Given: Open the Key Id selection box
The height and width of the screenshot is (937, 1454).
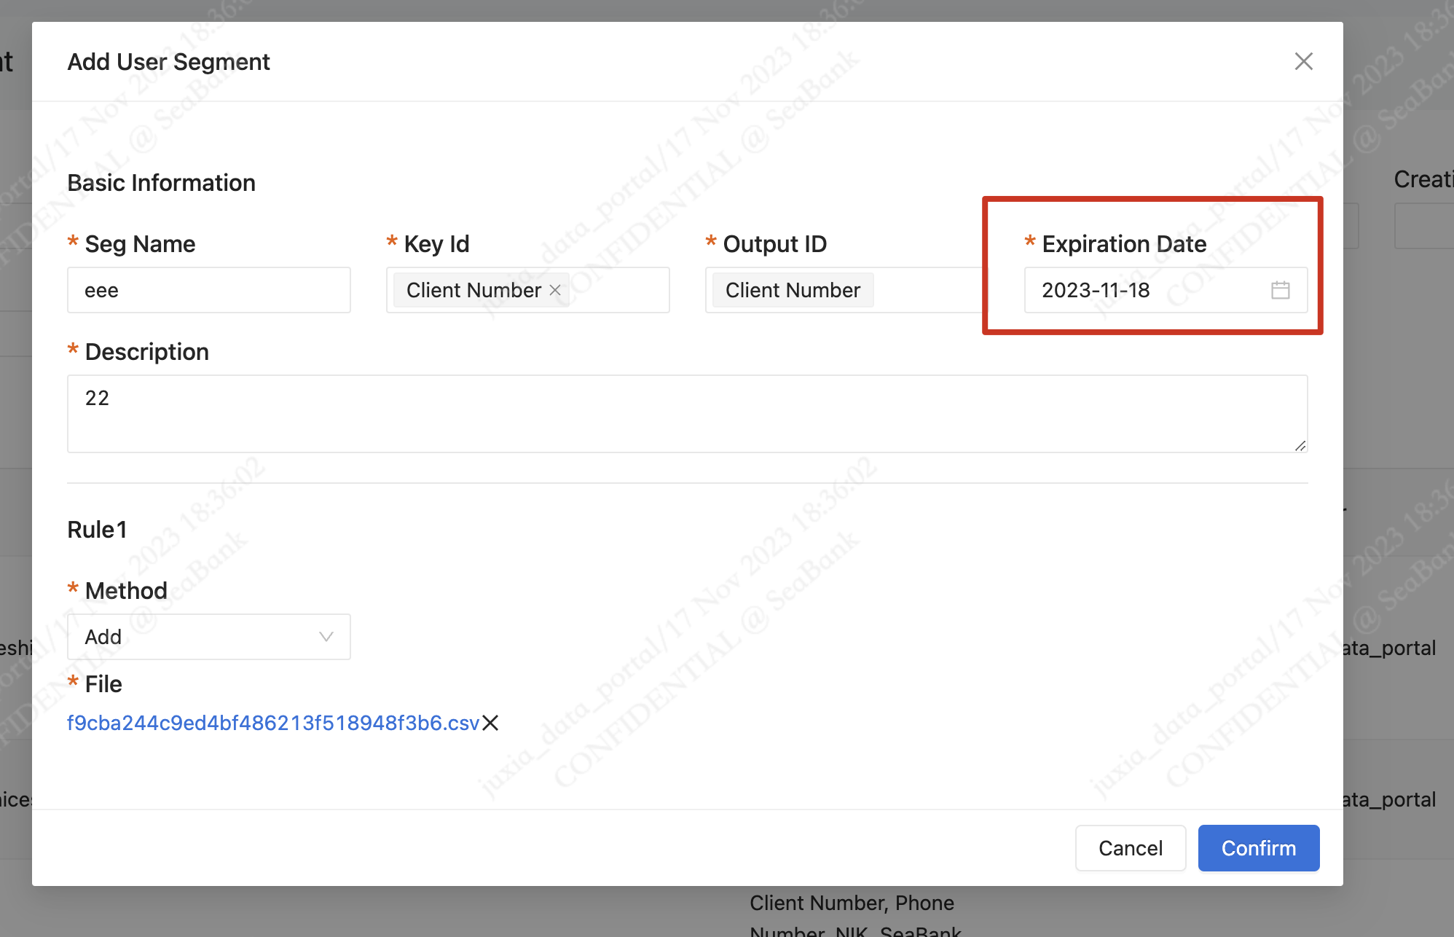Looking at the screenshot, I should point(619,290).
